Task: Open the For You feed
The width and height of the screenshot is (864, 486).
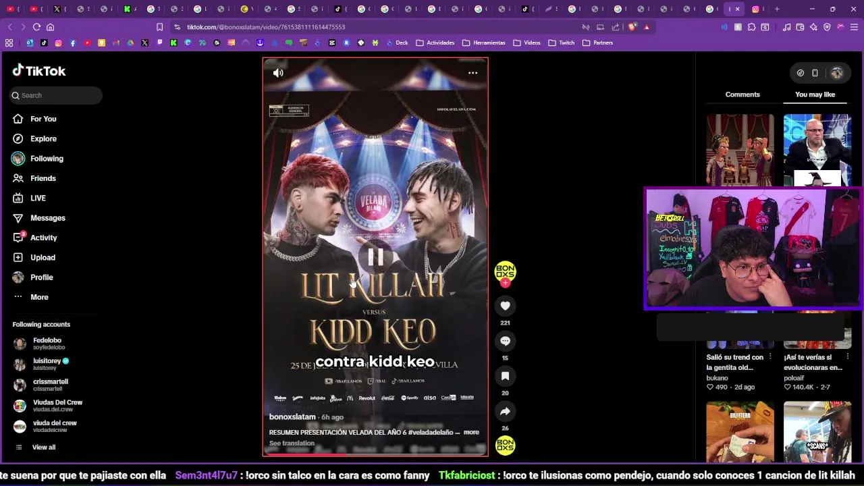Action: [x=43, y=119]
